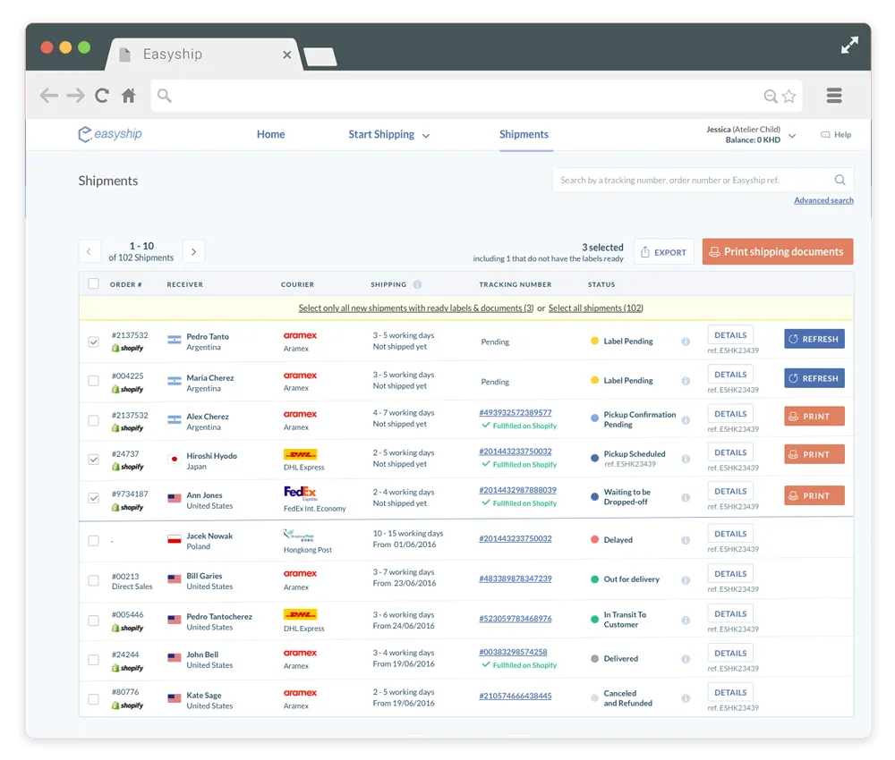
Task: Open the Home tab
Action: 270,134
